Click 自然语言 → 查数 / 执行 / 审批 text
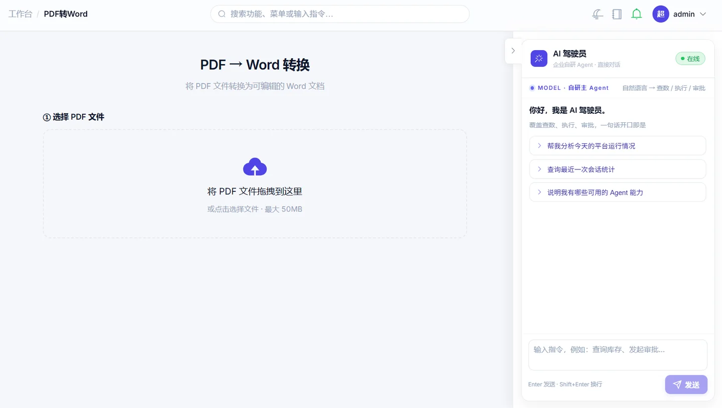 pos(664,88)
